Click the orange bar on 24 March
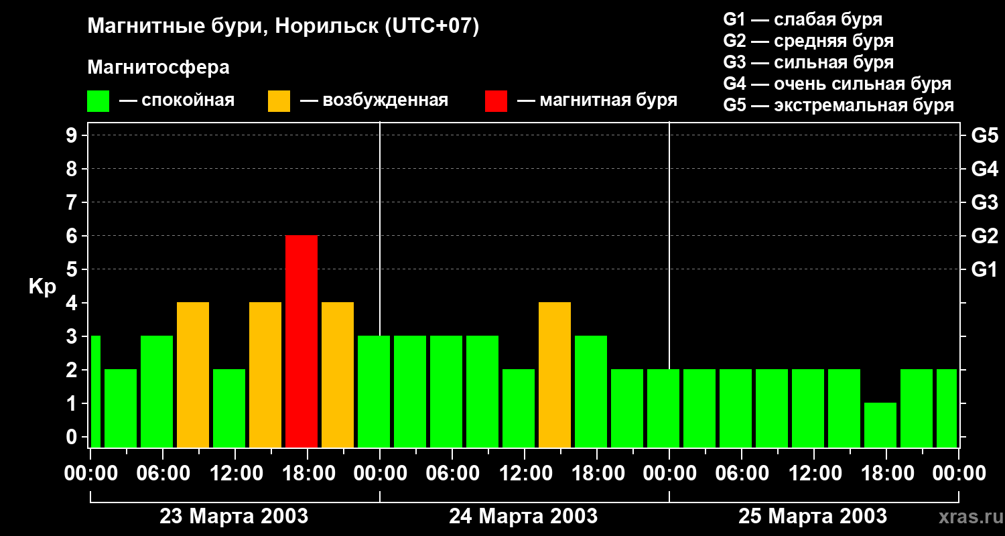Viewport: 1005px width, 536px height. pos(555,375)
